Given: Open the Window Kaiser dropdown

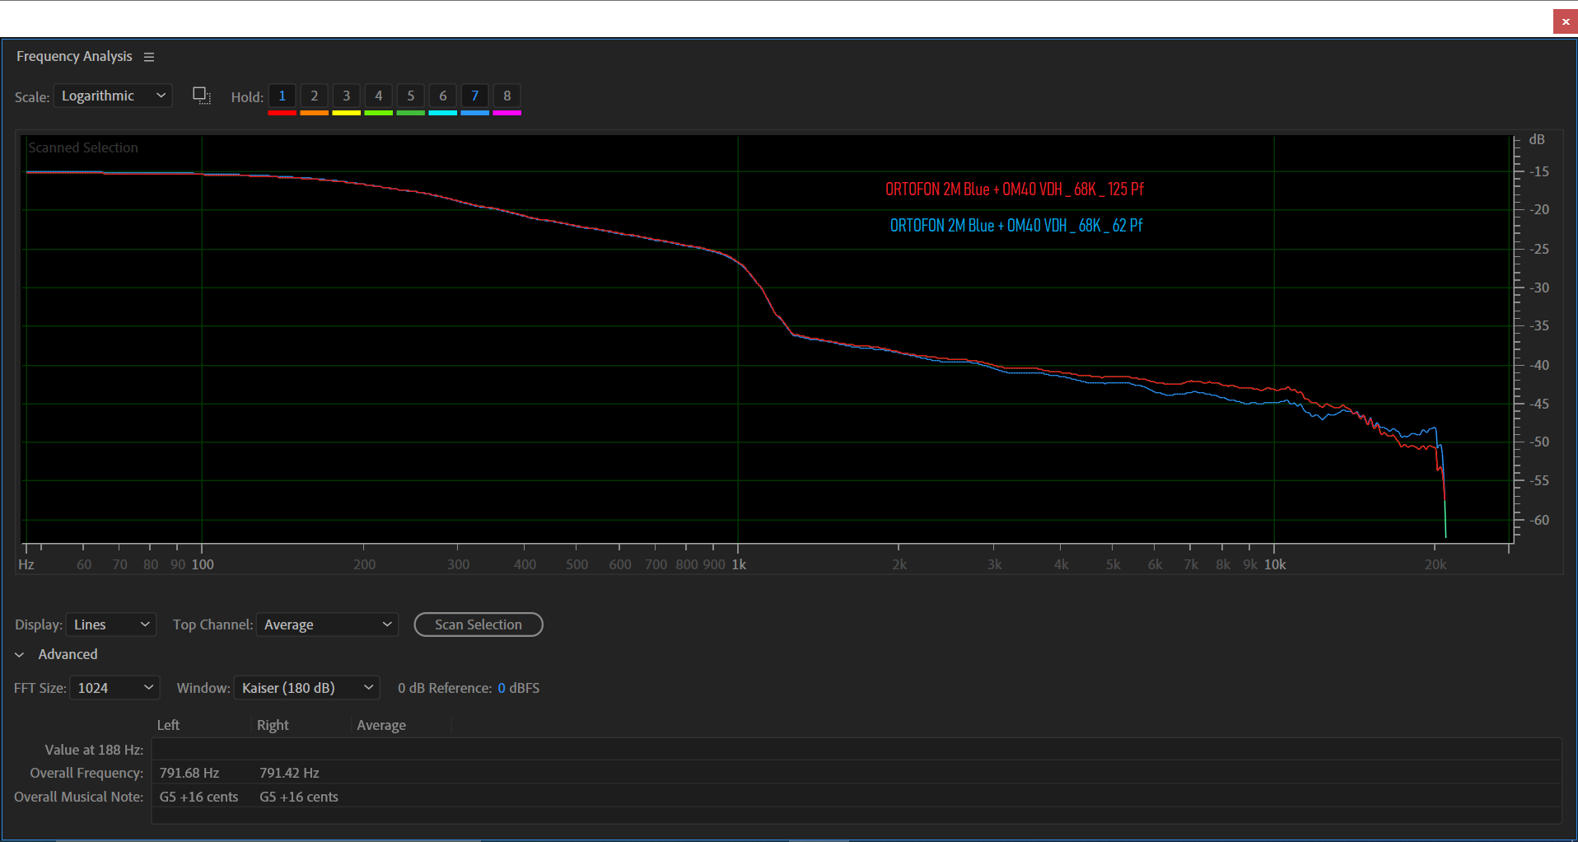Looking at the screenshot, I should tap(306, 688).
